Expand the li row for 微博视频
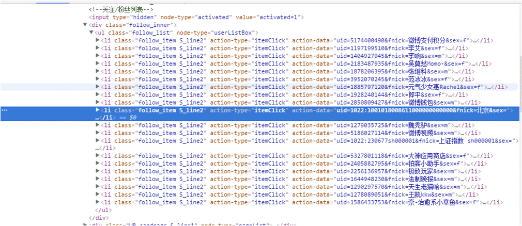 tap(98, 133)
